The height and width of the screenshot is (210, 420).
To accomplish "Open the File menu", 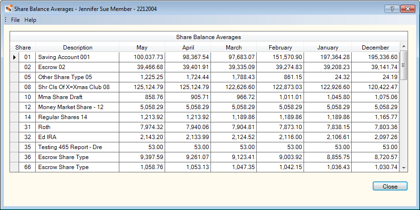I will click(x=15, y=20).
